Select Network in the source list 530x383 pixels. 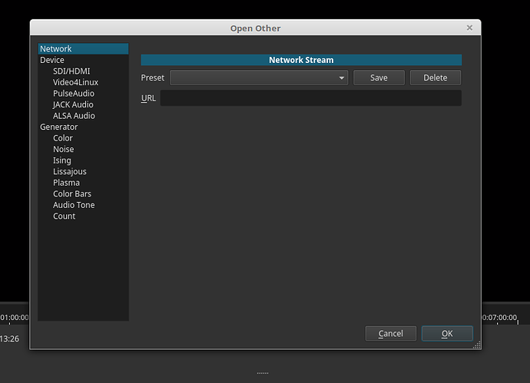[83, 48]
